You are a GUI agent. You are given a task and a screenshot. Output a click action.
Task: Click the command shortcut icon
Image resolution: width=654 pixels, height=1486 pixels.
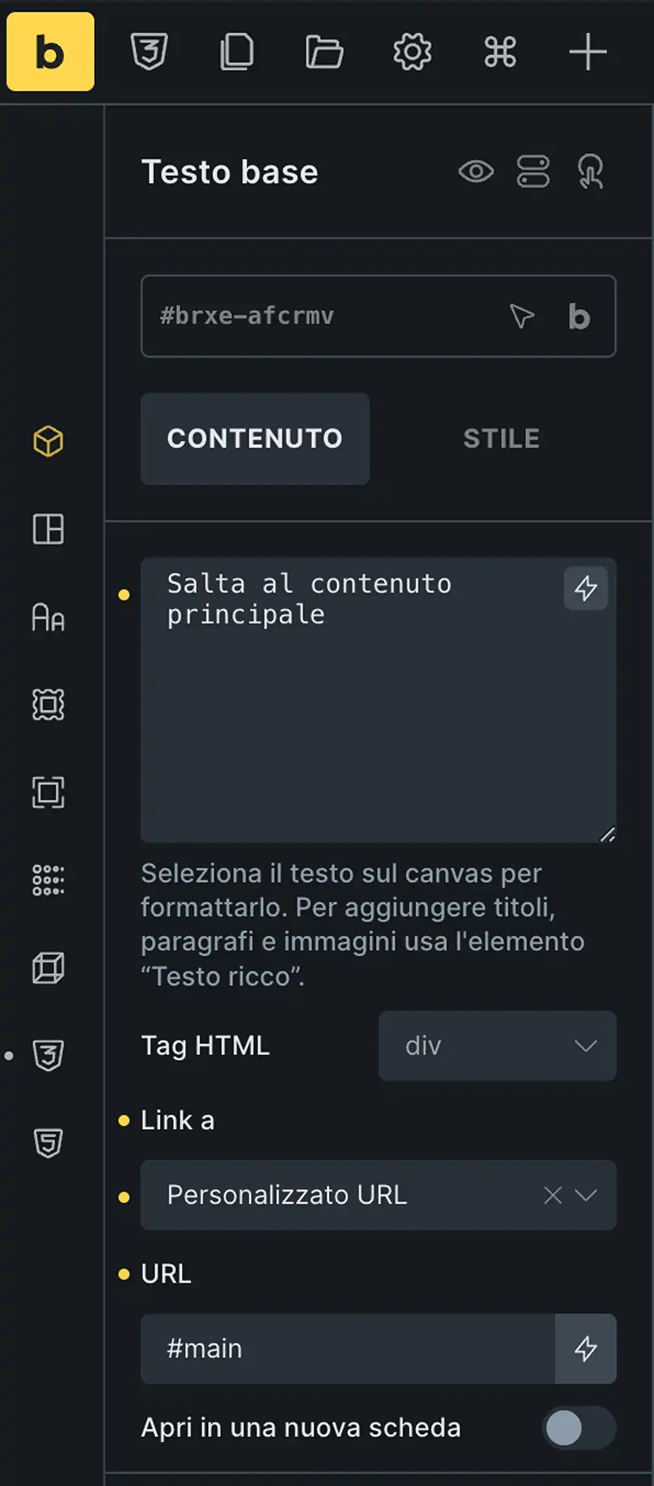[500, 52]
